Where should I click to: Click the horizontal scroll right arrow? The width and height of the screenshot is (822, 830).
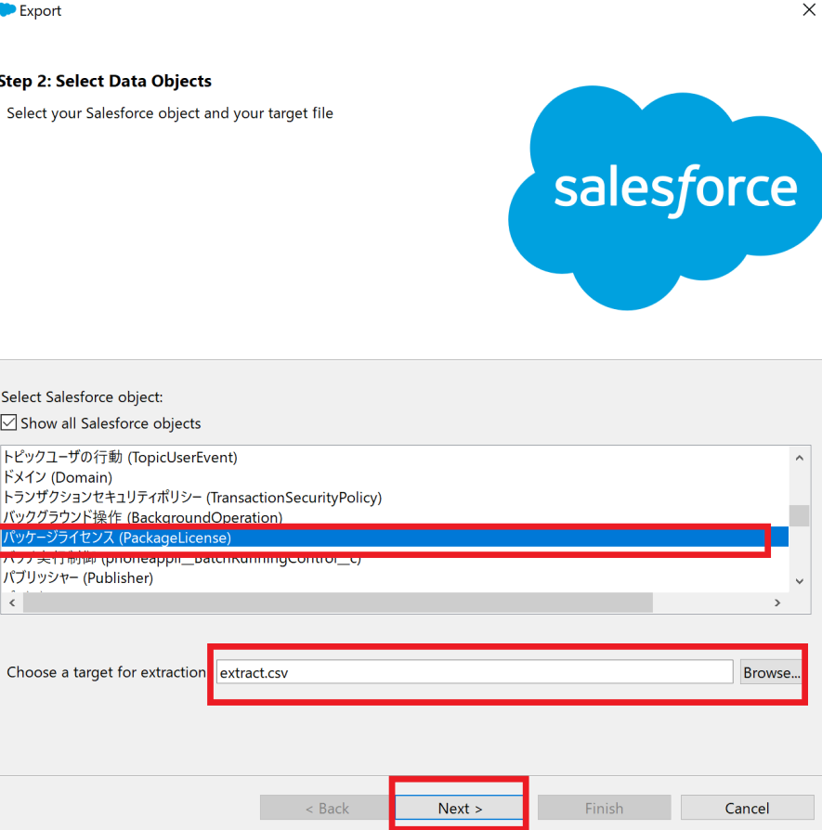pos(777,603)
